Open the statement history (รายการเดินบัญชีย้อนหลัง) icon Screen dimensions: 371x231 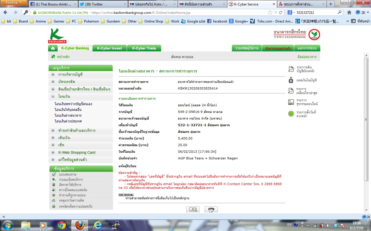(x=291, y=69)
